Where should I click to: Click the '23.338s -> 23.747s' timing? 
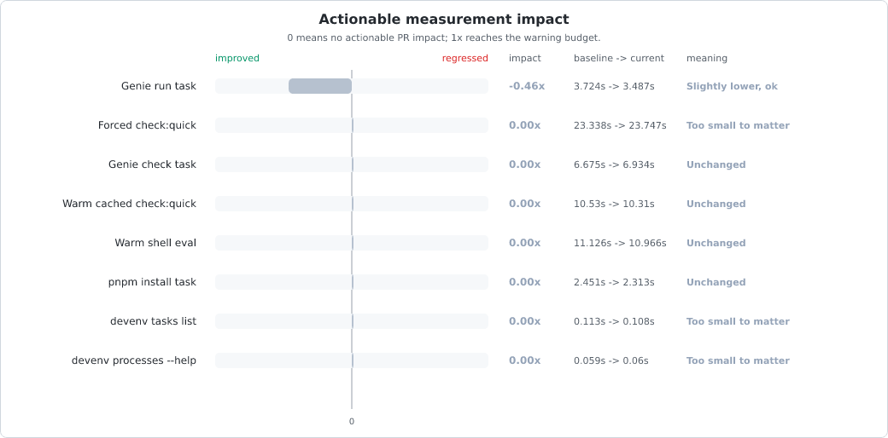coord(620,125)
